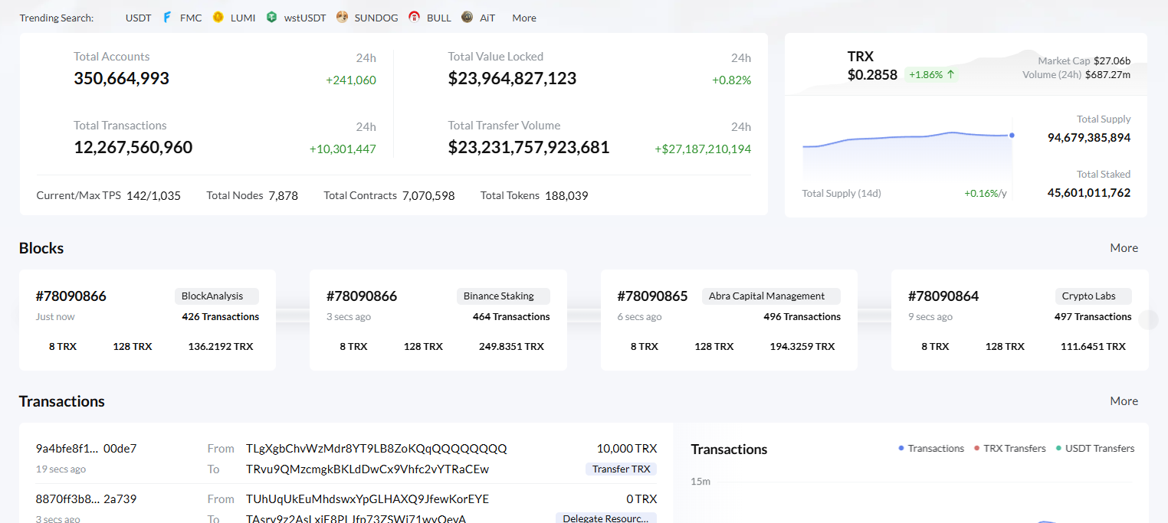Toggle the USDT Transfers legend item
Image resolution: width=1168 pixels, height=523 pixels.
click(1094, 449)
